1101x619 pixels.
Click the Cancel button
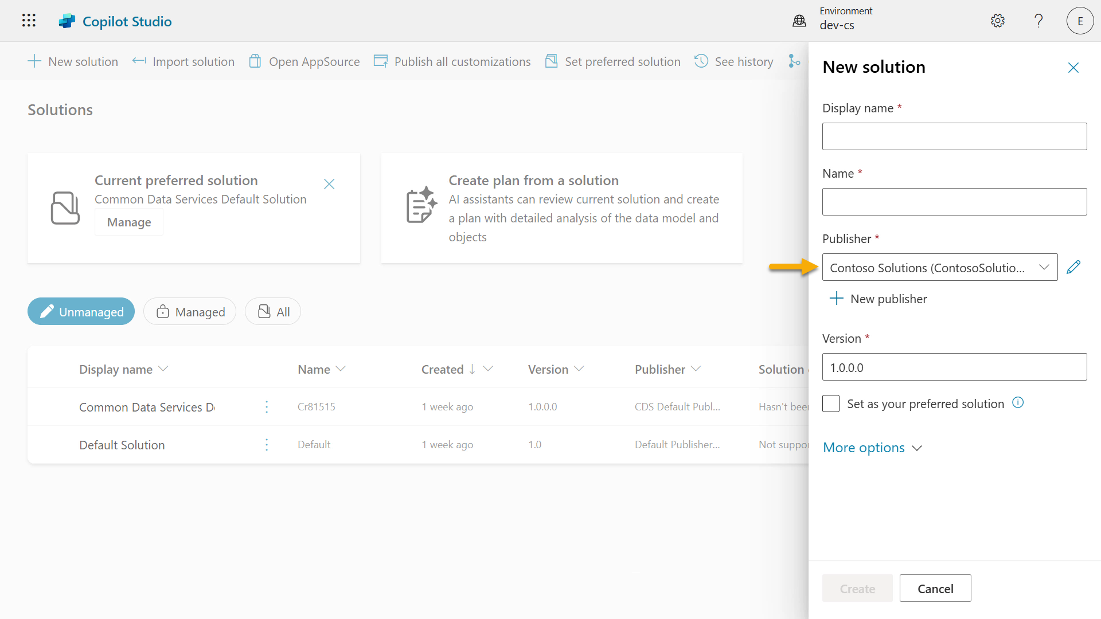[935, 588]
